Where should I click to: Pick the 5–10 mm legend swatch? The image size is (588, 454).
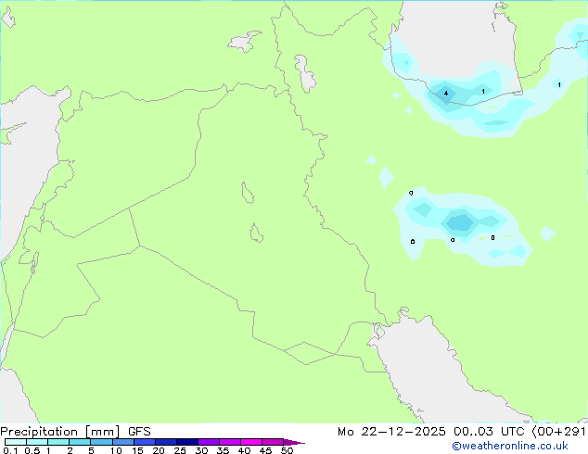101,442
